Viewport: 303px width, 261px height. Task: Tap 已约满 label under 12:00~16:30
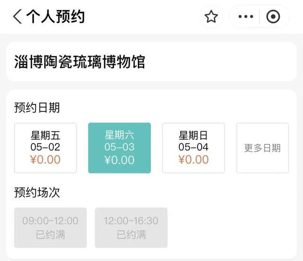(131, 234)
